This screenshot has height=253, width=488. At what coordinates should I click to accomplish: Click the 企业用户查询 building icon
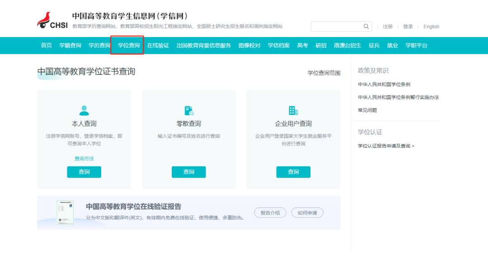coord(293,110)
